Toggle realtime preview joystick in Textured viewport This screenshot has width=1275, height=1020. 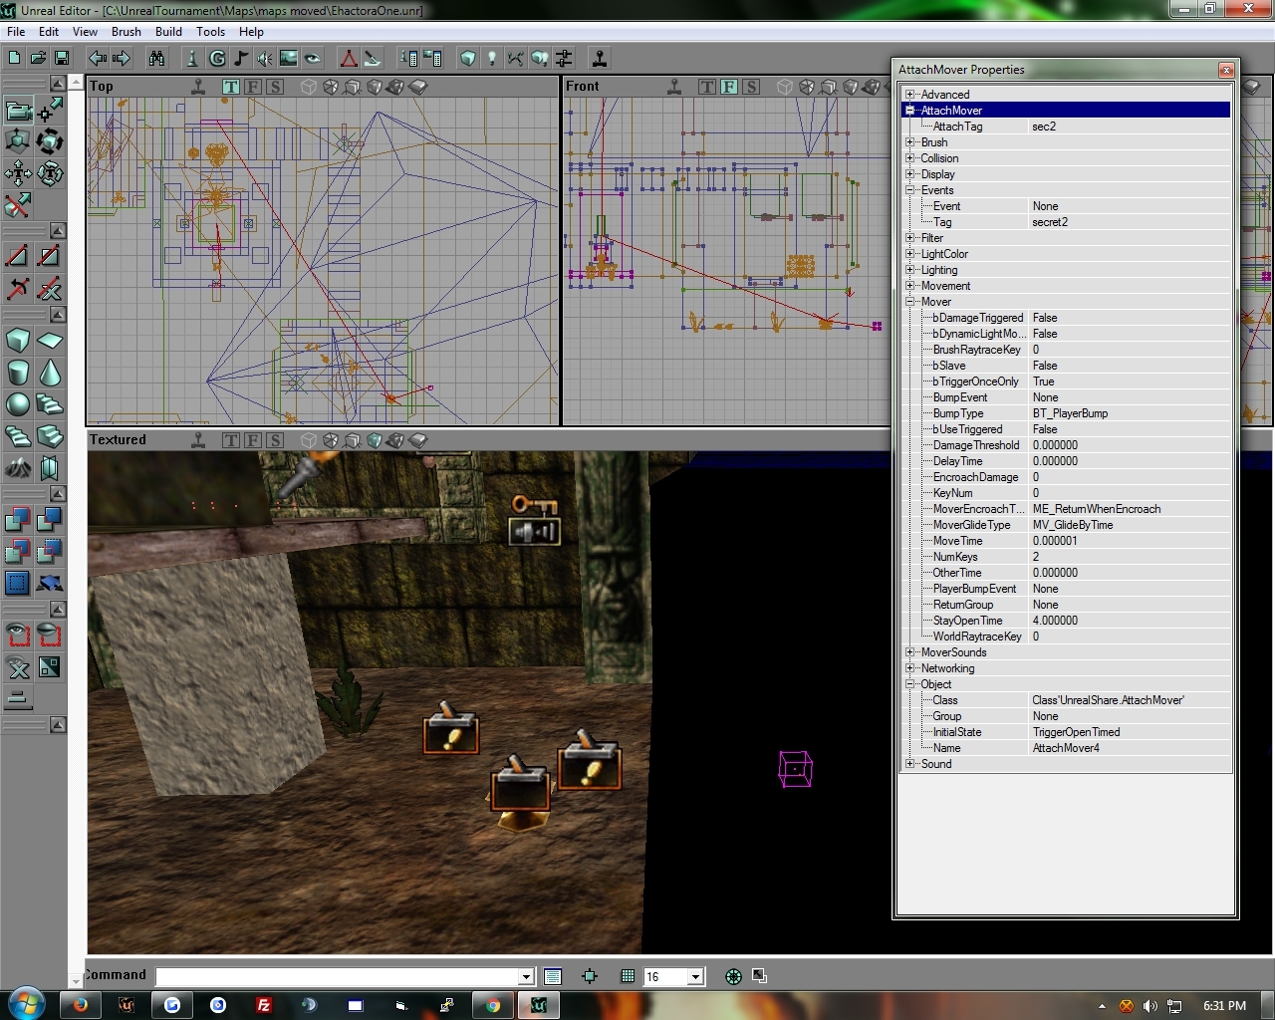coord(198,440)
